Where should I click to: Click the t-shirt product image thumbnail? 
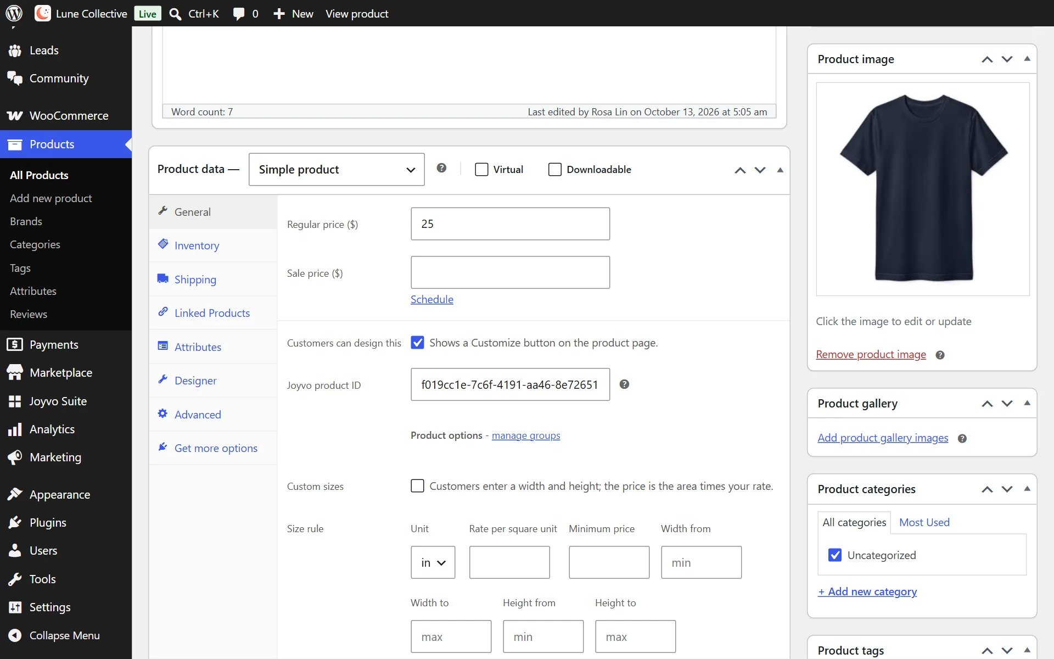click(923, 189)
